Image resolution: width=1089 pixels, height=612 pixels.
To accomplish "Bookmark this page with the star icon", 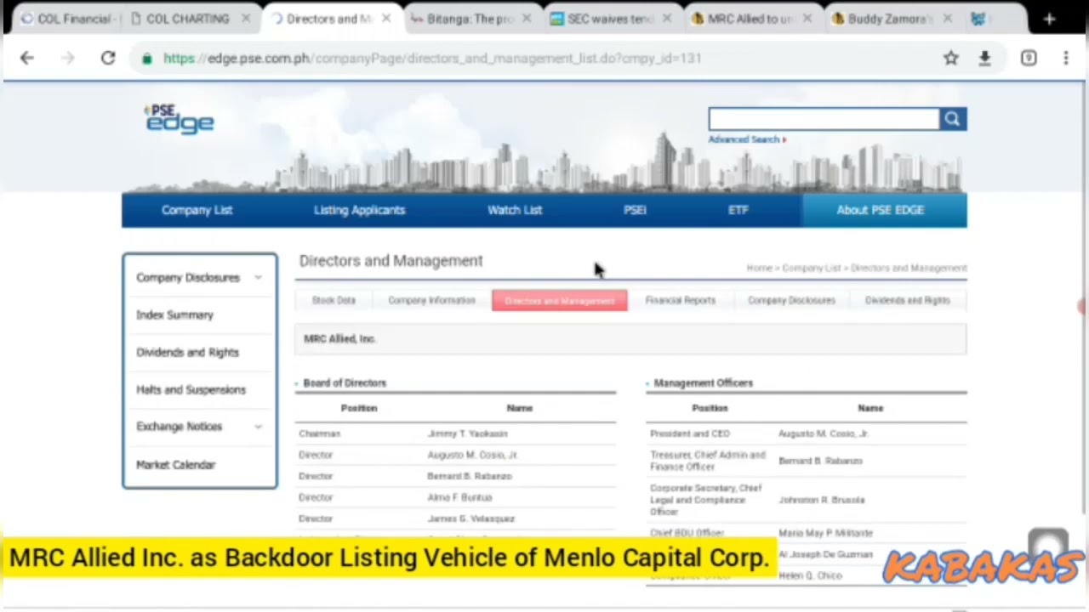I will point(951,58).
